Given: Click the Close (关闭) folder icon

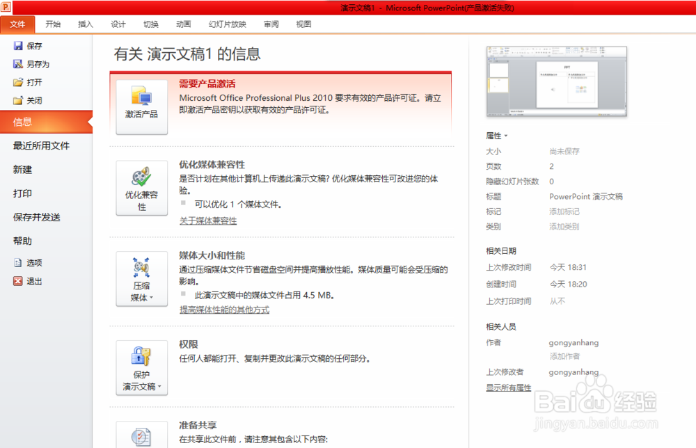Looking at the screenshot, I should pyautogui.click(x=18, y=100).
